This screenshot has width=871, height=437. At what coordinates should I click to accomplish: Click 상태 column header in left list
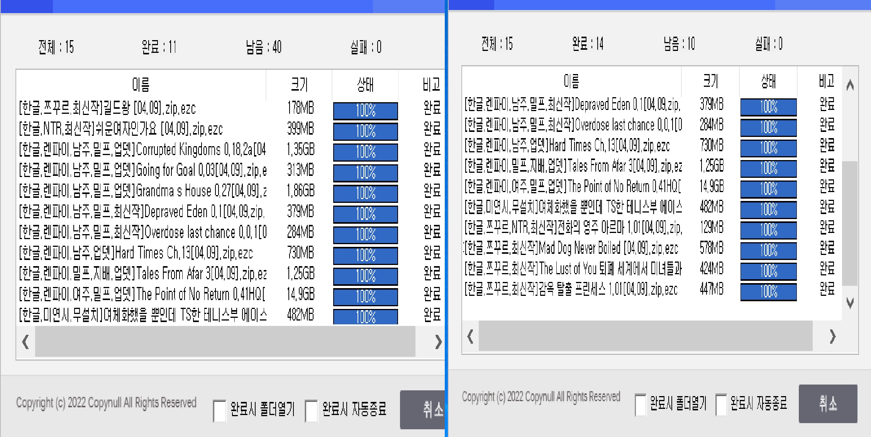[365, 84]
